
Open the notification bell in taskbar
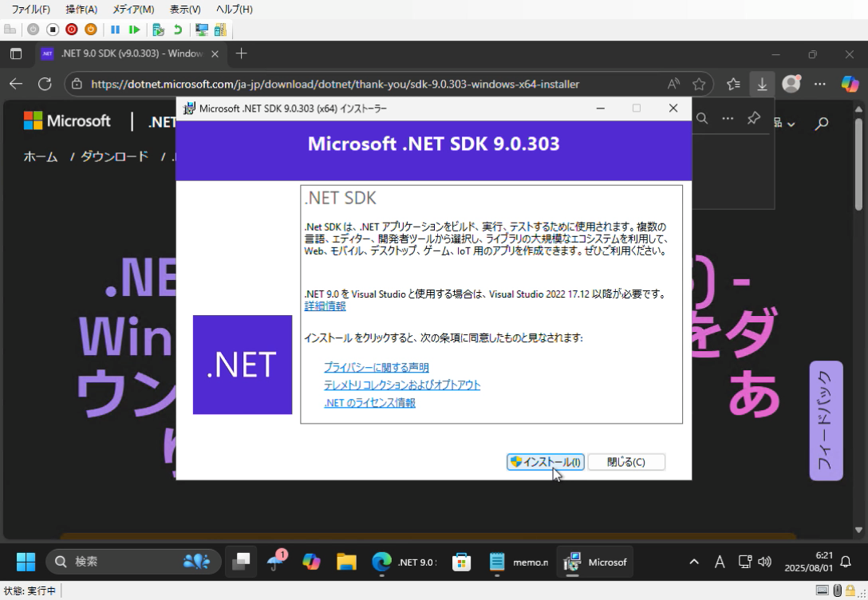pos(846,562)
